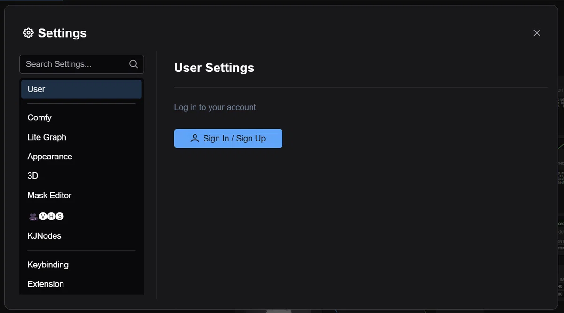Open the VHS video helper settings
This screenshot has width=564, height=313.
(x=81, y=216)
